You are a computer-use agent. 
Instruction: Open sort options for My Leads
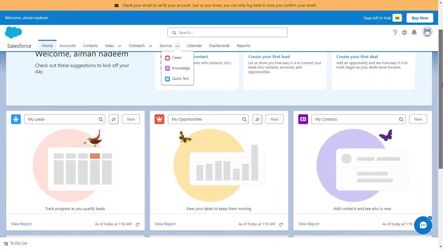coord(114,119)
